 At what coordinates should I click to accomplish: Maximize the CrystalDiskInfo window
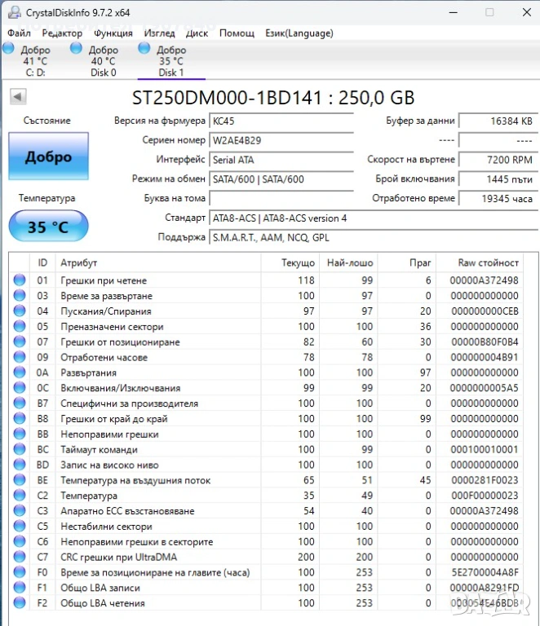tap(489, 12)
